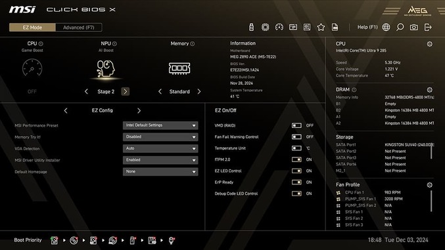Open Favorites star icon
445x250 pixels.
tap(321, 27)
